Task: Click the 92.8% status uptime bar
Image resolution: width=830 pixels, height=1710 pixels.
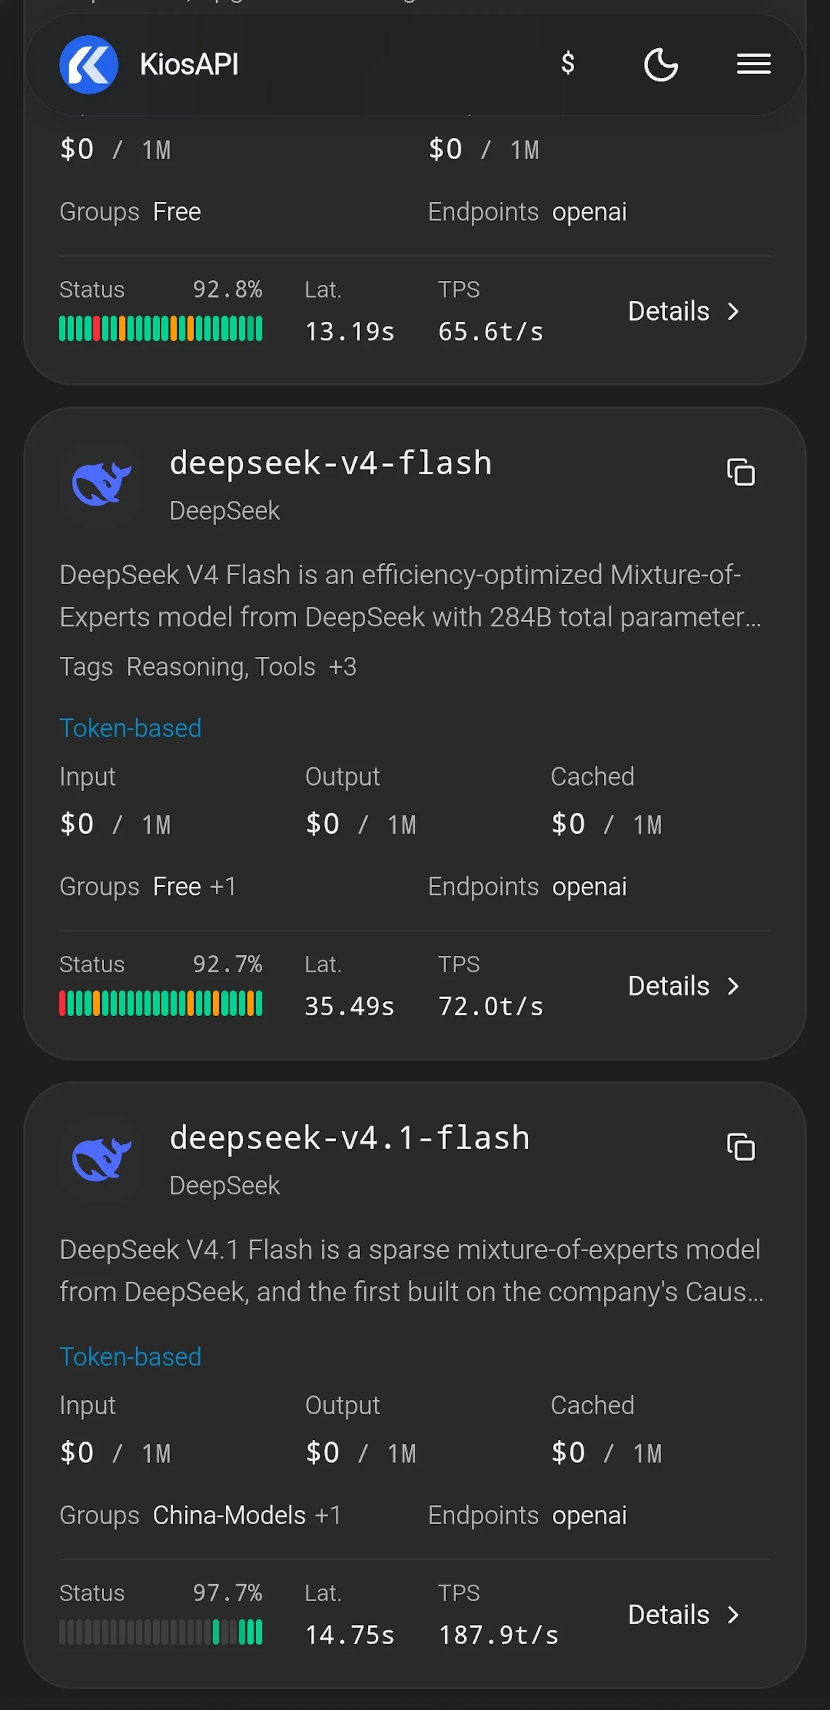Action: point(161,328)
